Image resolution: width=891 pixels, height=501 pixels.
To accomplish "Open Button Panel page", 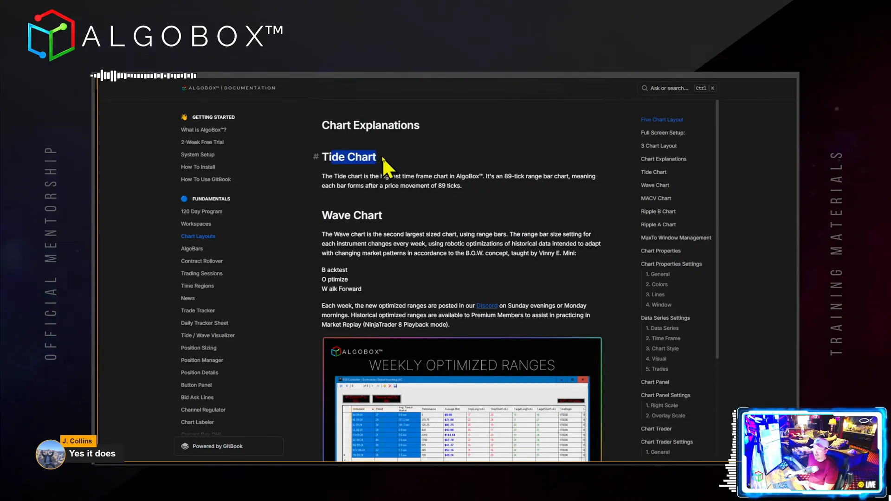I will point(196,385).
